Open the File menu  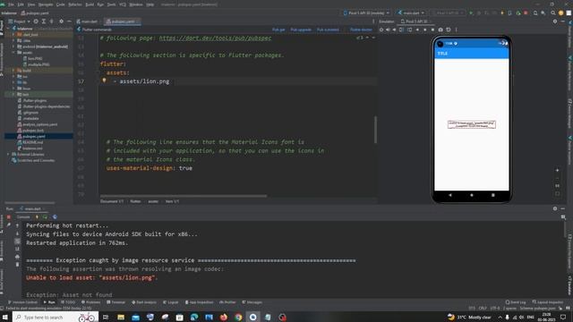11,4
